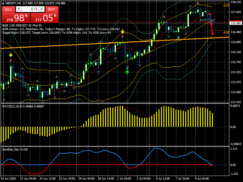Click the green up arrow buy signal
Viewport: 243px width, 182px height.
pyautogui.click(x=127, y=72)
